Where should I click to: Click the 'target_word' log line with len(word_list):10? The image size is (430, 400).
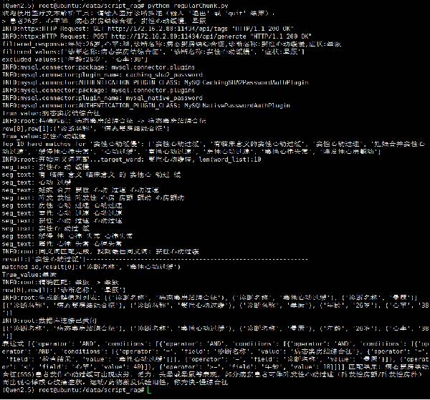[132, 160]
